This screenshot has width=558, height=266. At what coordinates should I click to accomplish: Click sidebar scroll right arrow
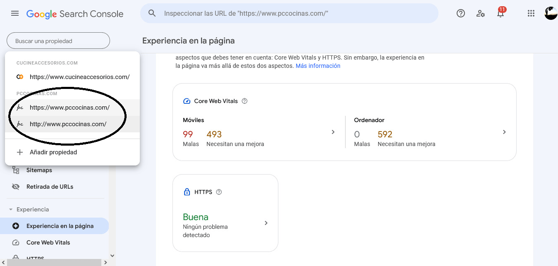click(x=105, y=262)
